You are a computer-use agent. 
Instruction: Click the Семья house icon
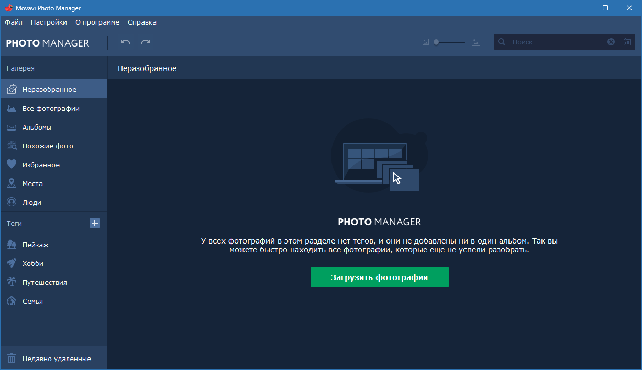point(12,301)
